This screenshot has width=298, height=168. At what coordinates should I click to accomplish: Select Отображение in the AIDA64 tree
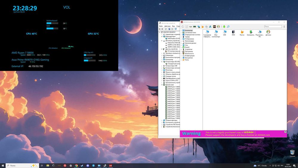pos(189,39)
